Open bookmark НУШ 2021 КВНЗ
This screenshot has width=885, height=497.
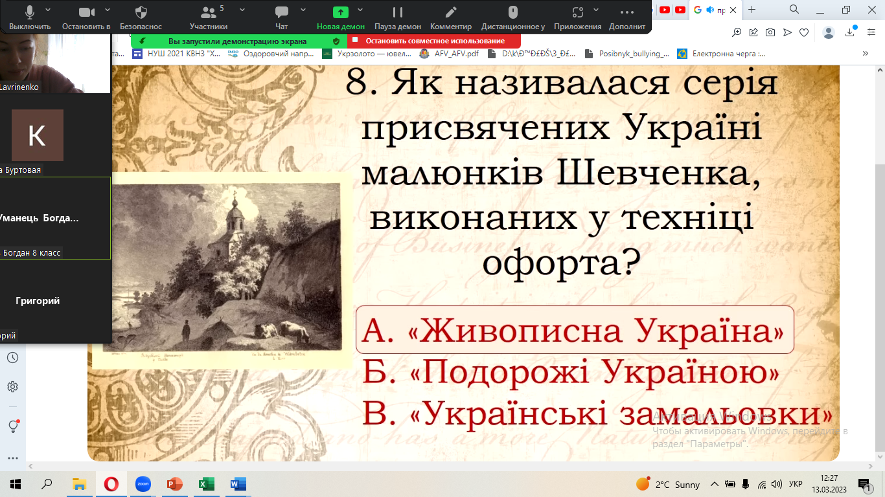176,54
